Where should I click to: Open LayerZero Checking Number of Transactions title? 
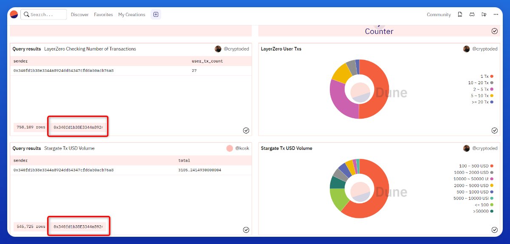90,49
